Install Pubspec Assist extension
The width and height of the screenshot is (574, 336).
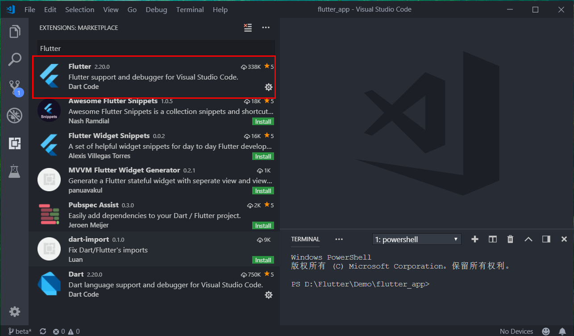(x=263, y=226)
